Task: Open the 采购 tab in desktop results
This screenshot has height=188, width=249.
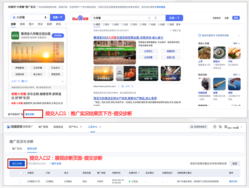Action: 143,25
